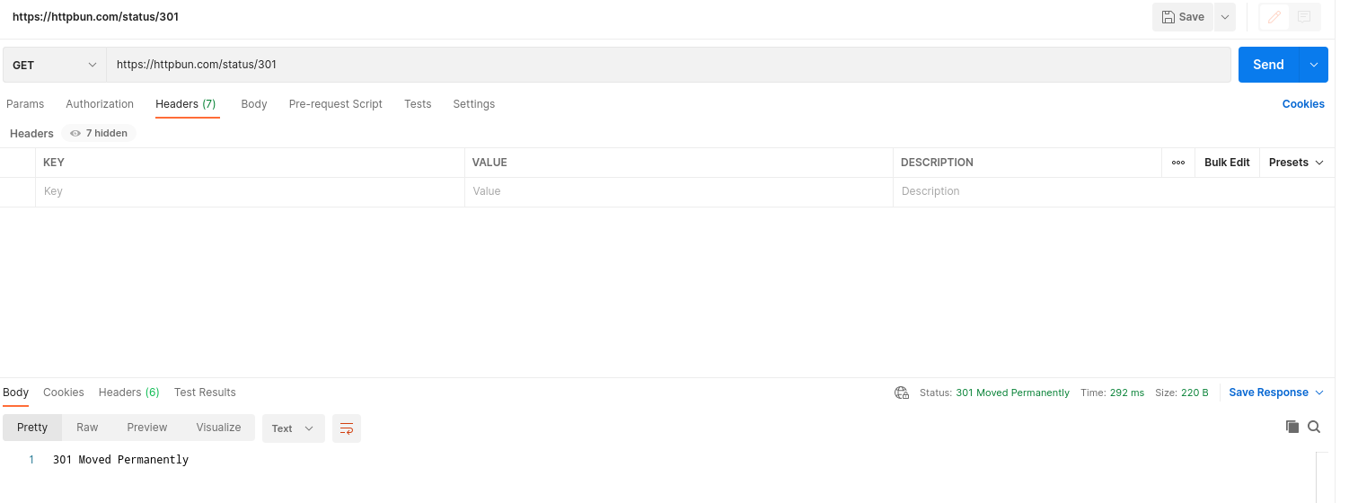Click the Time 292 ms value
Image resolution: width=1349 pixels, height=503 pixels.
pyautogui.click(x=1127, y=393)
